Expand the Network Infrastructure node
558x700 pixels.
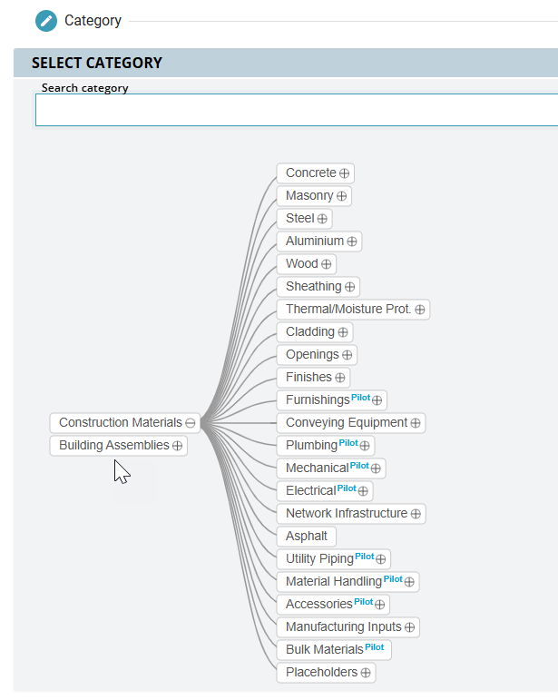point(416,514)
